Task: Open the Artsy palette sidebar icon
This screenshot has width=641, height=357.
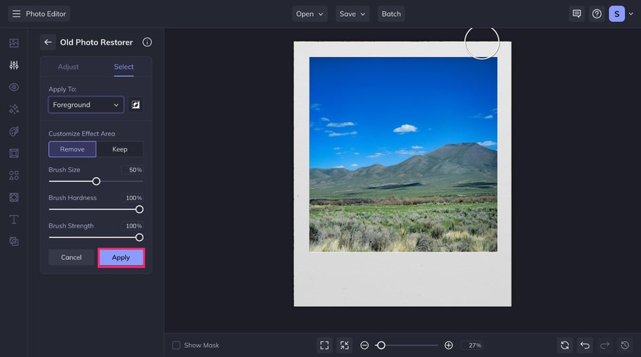Action: coord(14,131)
